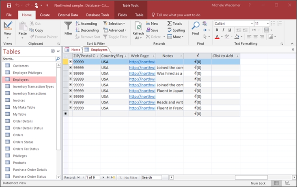Screen dimensions: 297x187
Task: Click the Font Color letter A icon
Action: point(217,37)
